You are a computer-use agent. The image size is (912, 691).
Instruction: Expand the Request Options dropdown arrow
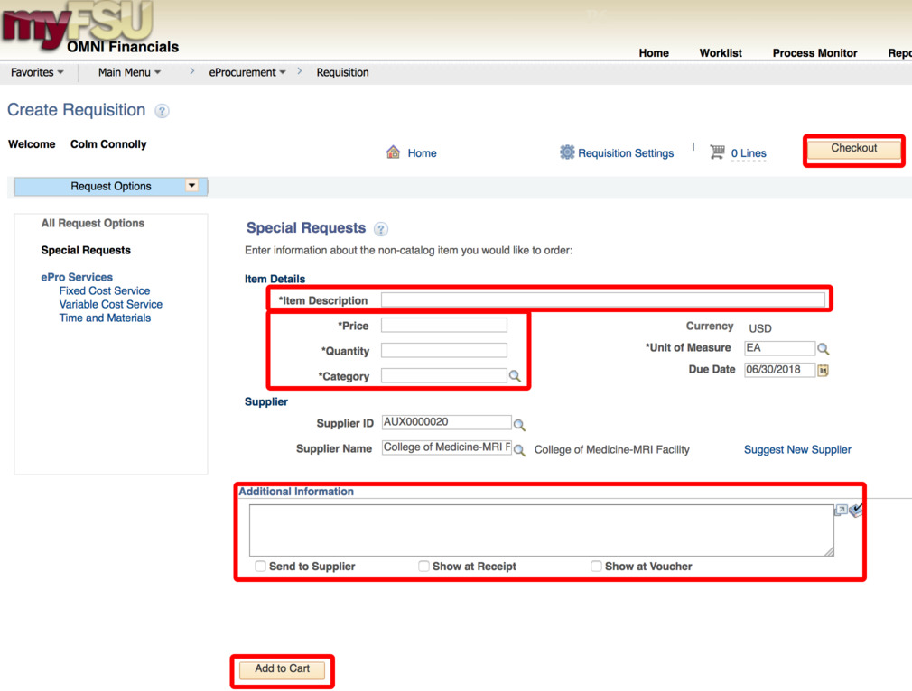(x=192, y=186)
